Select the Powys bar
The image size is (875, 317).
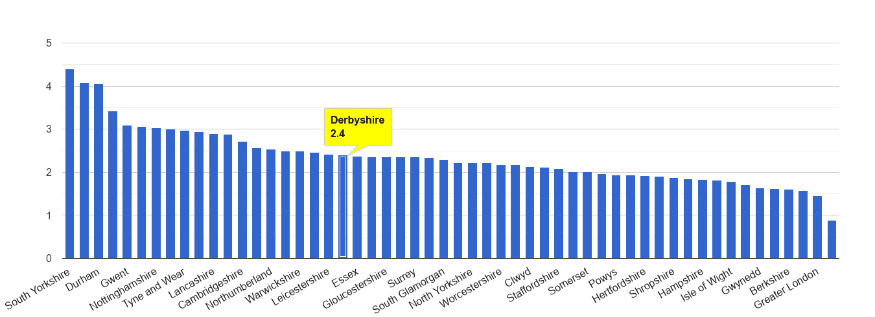click(616, 217)
